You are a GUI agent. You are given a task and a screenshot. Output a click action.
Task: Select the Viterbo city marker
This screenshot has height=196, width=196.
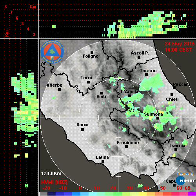[59, 90]
